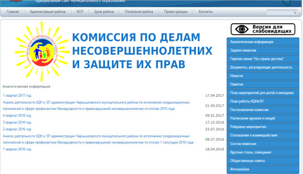Open Контакты menu item
303x174 pixels.
tap(206, 12)
